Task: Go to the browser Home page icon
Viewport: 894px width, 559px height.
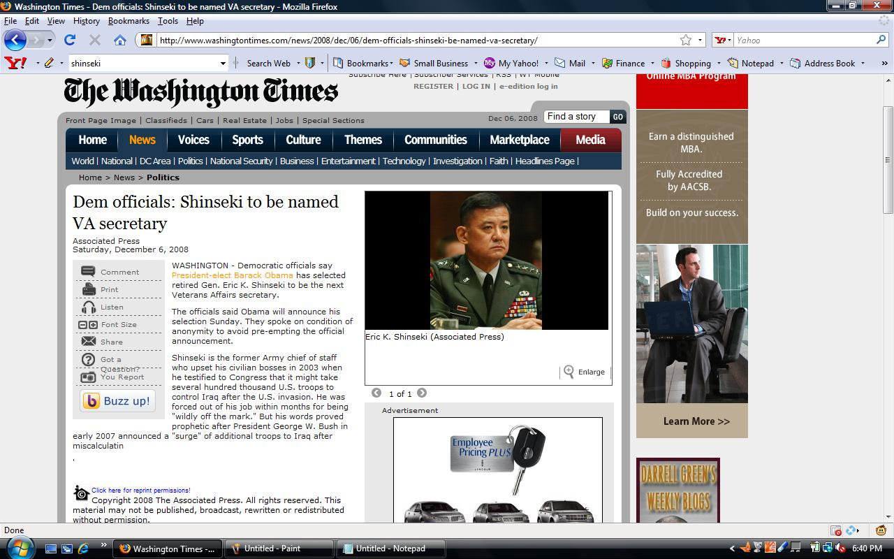Action: tap(120, 40)
